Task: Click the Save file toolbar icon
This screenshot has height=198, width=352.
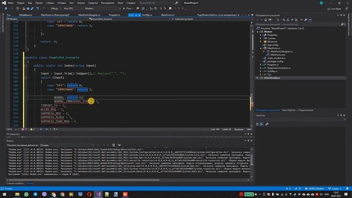Action: 28,9
